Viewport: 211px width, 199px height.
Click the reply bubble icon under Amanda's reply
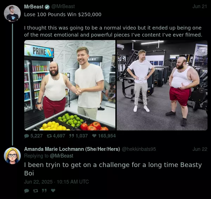point(26,191)
